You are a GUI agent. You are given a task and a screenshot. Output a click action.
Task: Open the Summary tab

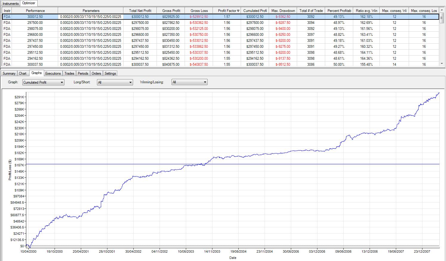click(9, 73)
